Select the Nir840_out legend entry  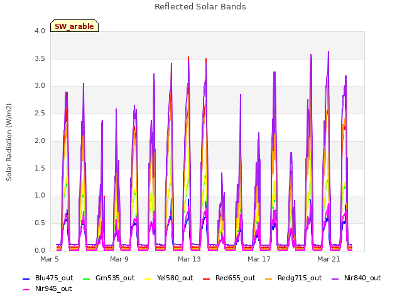(356, 278)
